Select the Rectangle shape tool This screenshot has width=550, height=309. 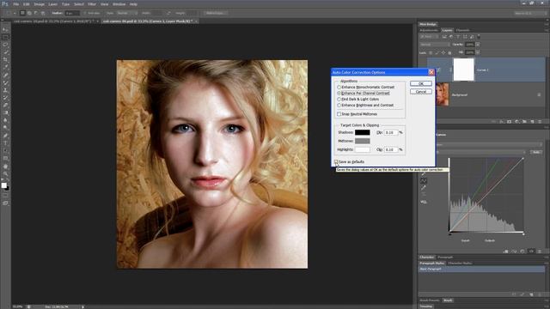(x=5, y=158)
